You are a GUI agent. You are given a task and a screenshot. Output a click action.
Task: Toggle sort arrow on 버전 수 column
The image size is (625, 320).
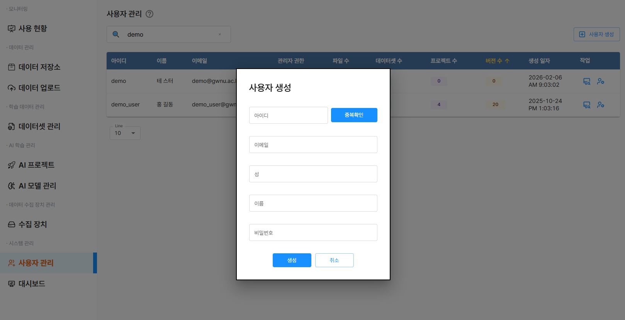click(x=507, y=61)
